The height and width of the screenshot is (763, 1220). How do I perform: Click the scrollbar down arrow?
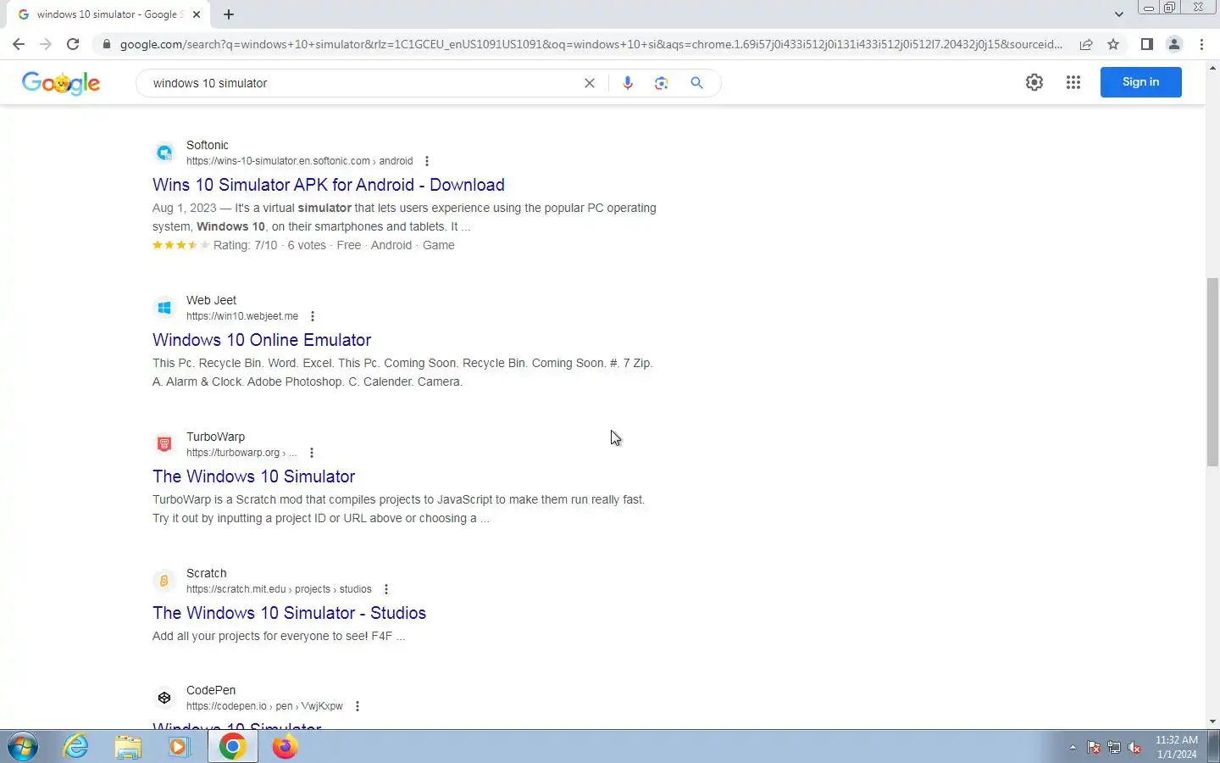coord(1212,721)
